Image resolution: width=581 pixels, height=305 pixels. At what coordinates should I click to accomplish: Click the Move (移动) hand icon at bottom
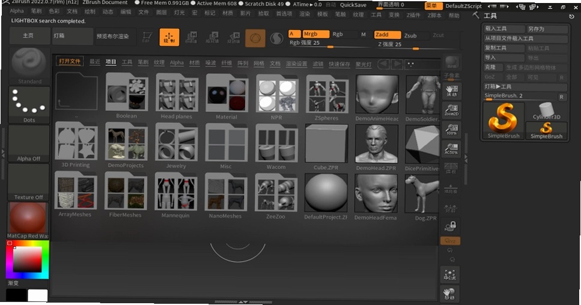[x=450, y=294]
